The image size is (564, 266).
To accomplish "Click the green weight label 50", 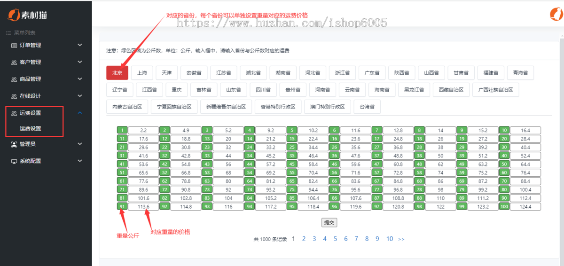I will coord(504,164).
